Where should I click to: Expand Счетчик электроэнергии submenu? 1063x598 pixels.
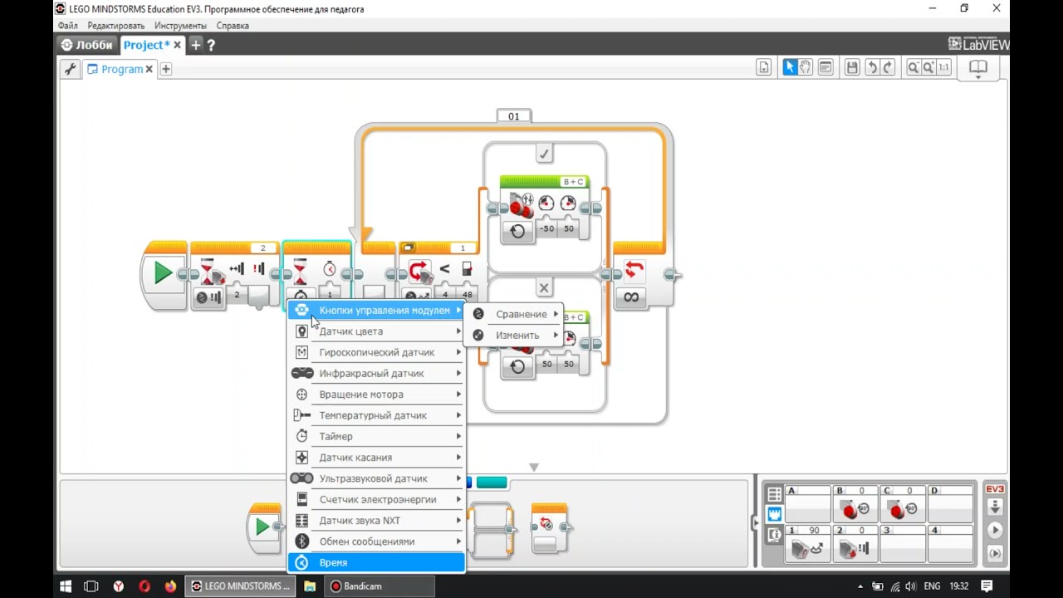click(x=376, y=499)
